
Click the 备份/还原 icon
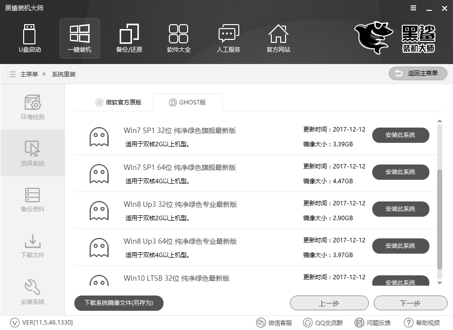(129, 38)
